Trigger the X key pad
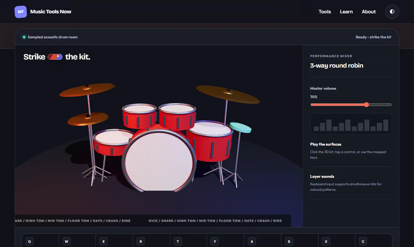The width and height of the screenshot is (414, 247). [336, 241]
